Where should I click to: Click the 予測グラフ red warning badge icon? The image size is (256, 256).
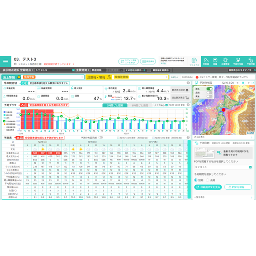pyautogui.click(x=24, y=105)
